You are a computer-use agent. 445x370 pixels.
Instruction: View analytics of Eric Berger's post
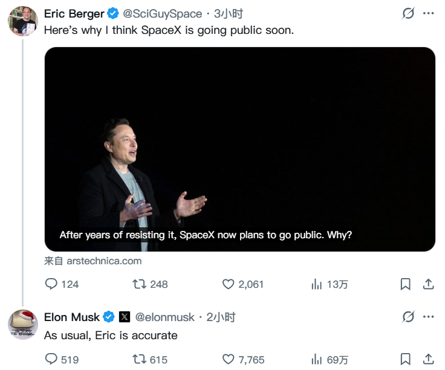[x=316, y=284]
